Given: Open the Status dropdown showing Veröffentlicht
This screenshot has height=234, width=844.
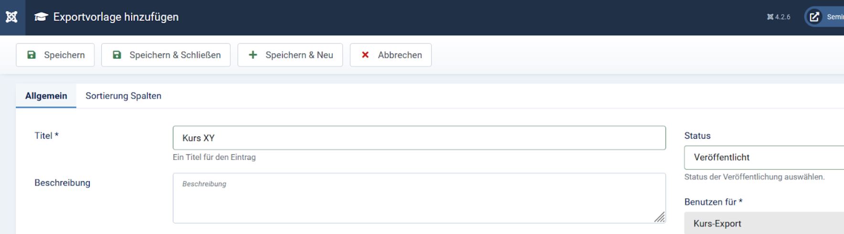Looking at the screenshot, I should coord(764,158).
